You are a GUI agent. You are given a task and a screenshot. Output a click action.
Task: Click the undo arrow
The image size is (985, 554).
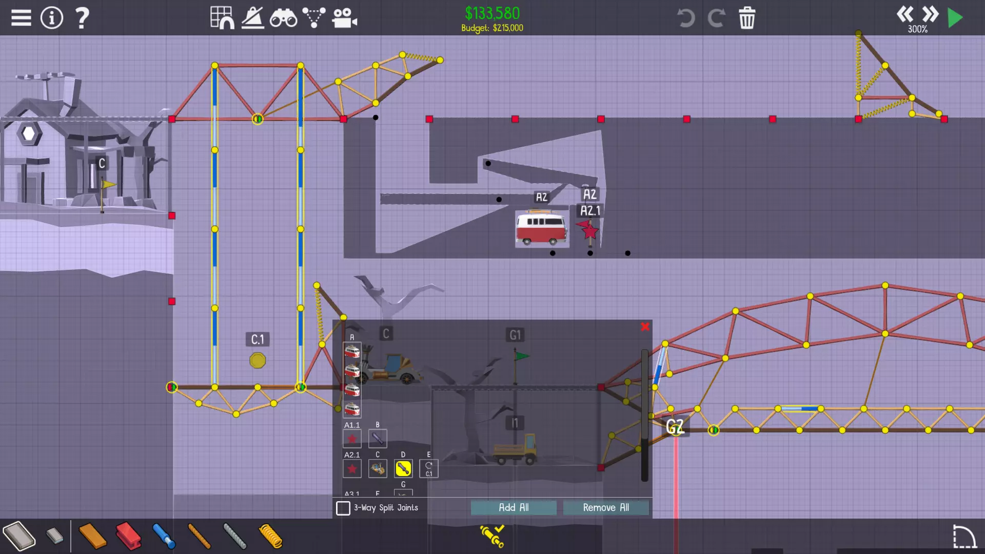pyautogui.click(x=685, y=18)
